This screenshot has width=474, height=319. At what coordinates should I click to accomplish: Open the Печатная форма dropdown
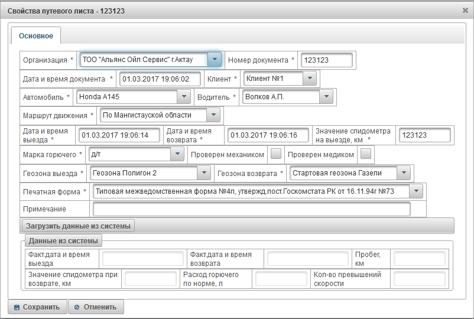(417, 191)
